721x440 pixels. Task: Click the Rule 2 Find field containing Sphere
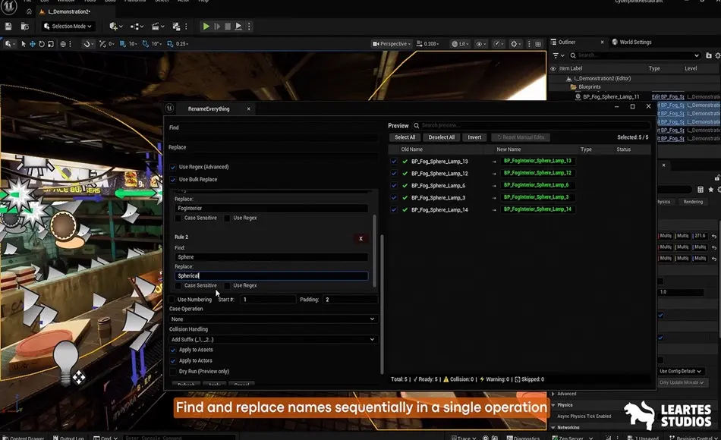tap(271, 257)
